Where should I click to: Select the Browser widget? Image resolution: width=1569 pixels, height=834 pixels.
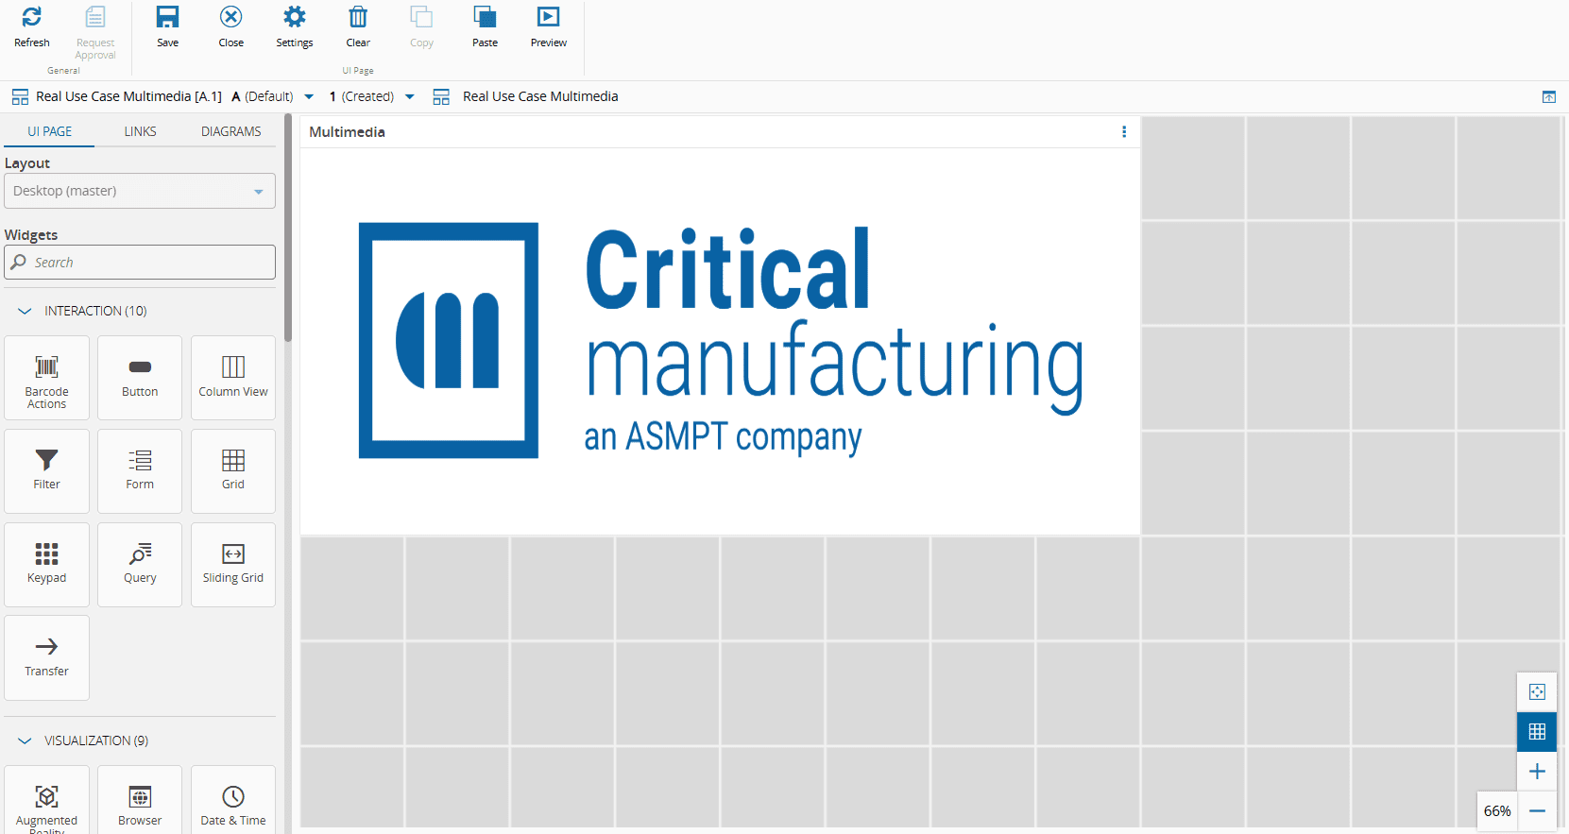point(140,801)
